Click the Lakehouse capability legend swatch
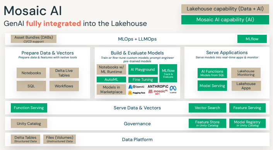273x150 pixels. point(225,9)
